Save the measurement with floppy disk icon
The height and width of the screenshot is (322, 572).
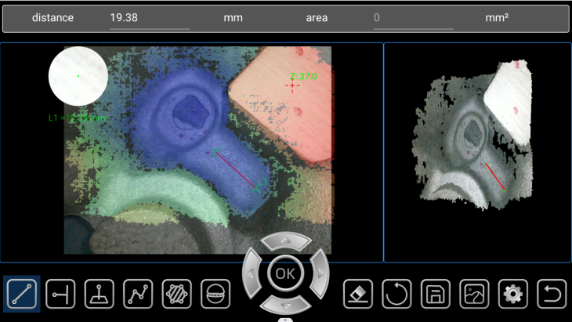pos(436,295)
